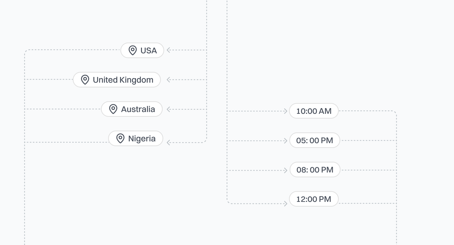The width and height of the screenshot is (454, 245).
Task: Click the arrowhead leading to 12:00 PM
Action: 285,204
